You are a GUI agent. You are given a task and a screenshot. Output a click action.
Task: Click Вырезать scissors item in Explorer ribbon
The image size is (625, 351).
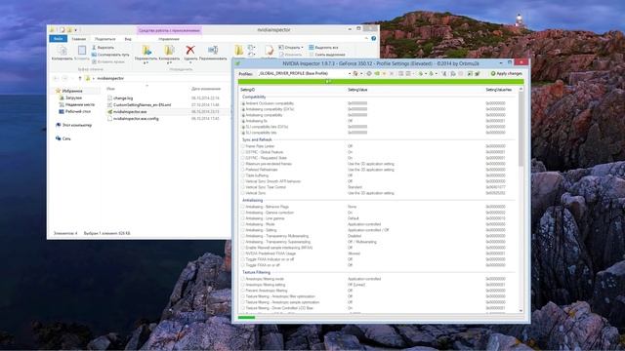pos(104,48)
